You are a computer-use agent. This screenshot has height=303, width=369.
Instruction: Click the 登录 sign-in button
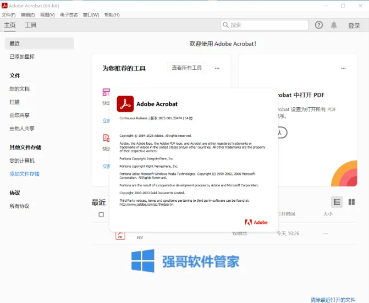(x=354, y=25)
